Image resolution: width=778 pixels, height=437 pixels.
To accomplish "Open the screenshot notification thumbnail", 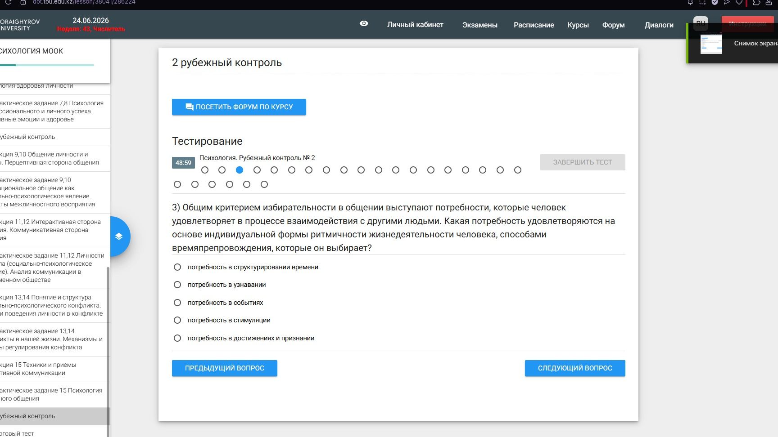I will (x=711, y=44).
